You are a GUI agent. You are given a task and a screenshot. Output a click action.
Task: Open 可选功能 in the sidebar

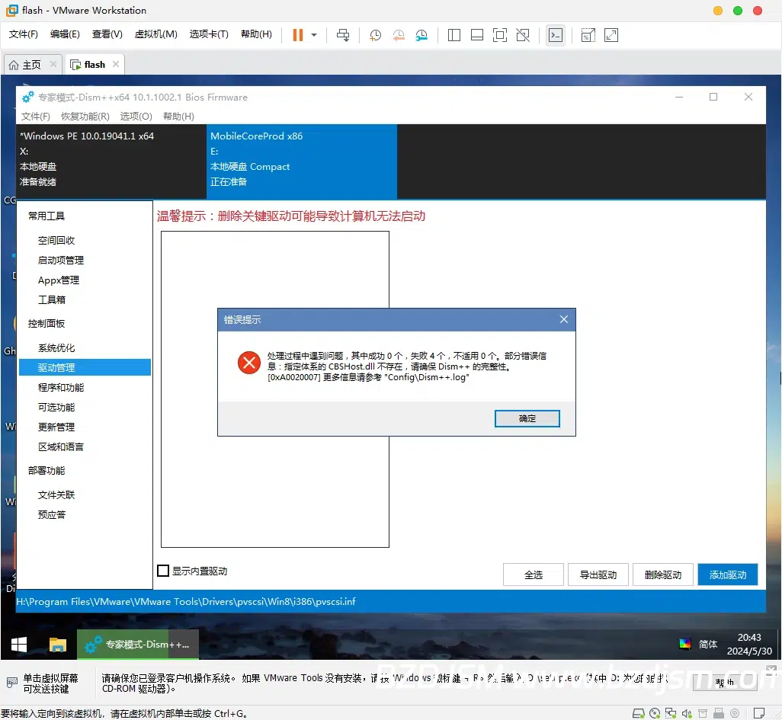(56, 408)
